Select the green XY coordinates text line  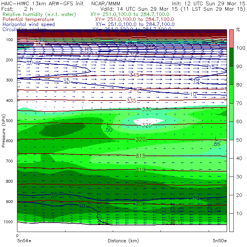click(x=130, y=14)
